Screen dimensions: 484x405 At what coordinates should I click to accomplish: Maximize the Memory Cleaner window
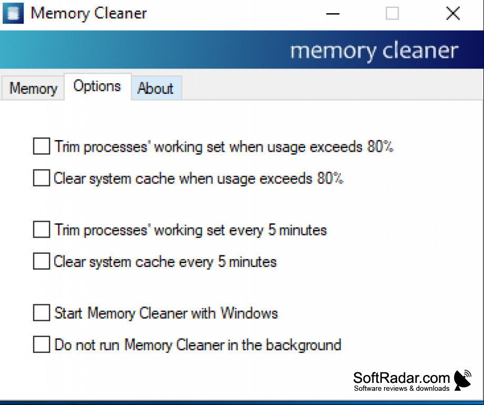coord(392,14)
